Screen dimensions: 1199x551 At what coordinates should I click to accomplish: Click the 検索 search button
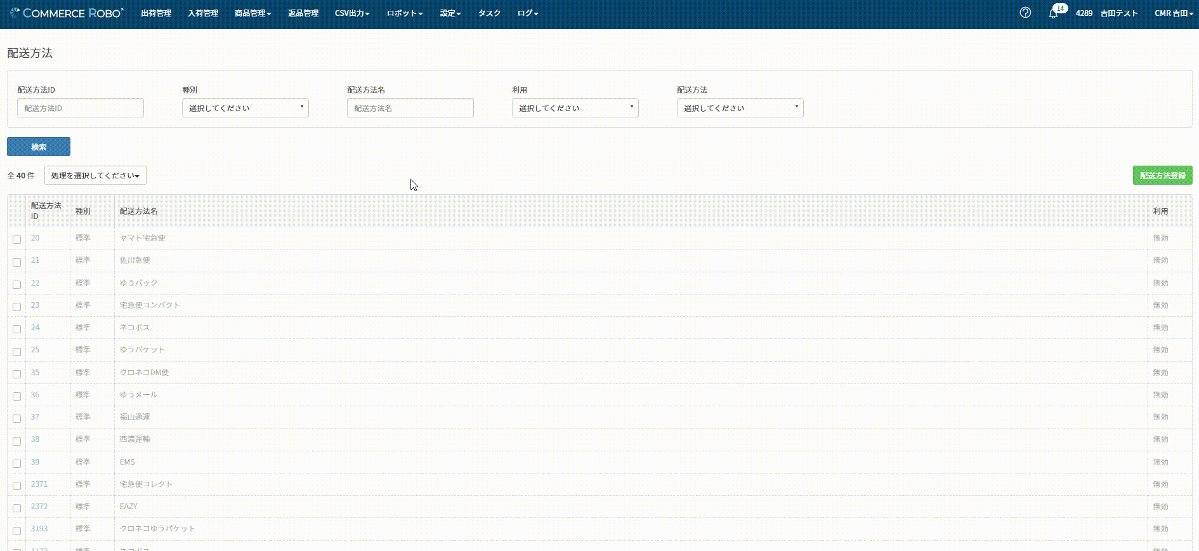(x=39, y=147)
